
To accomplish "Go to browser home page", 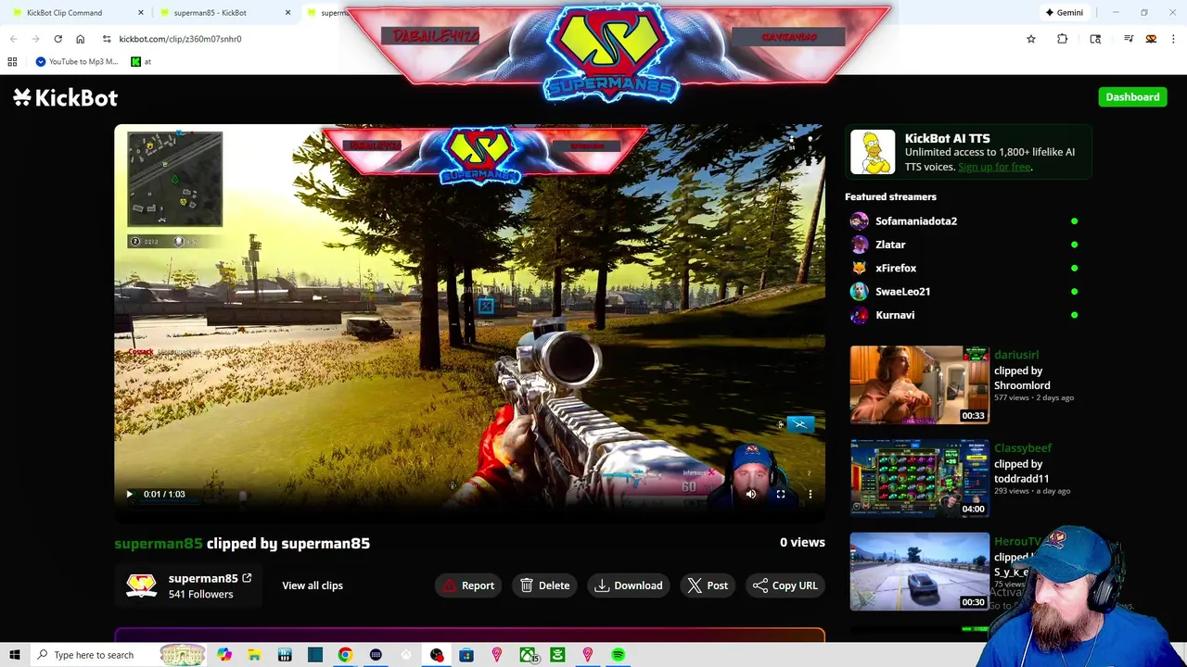I will [80, 39].
